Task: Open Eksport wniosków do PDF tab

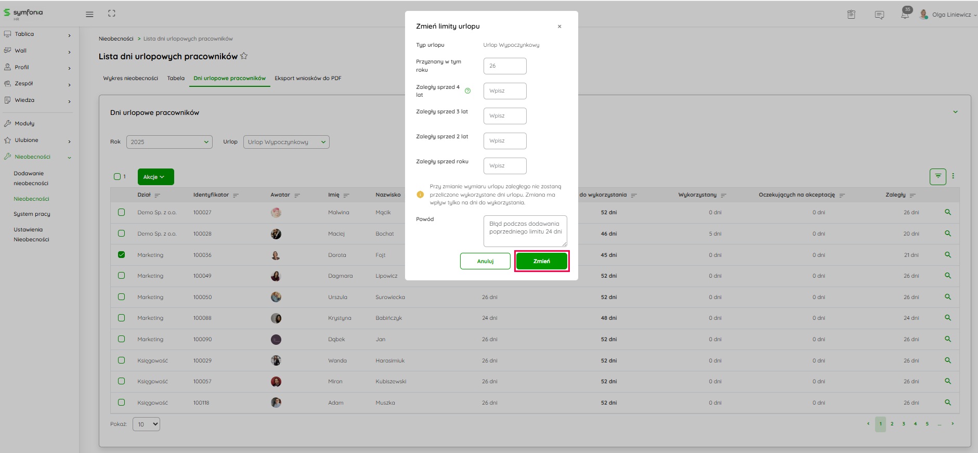Action: click(x=308, y=78)
